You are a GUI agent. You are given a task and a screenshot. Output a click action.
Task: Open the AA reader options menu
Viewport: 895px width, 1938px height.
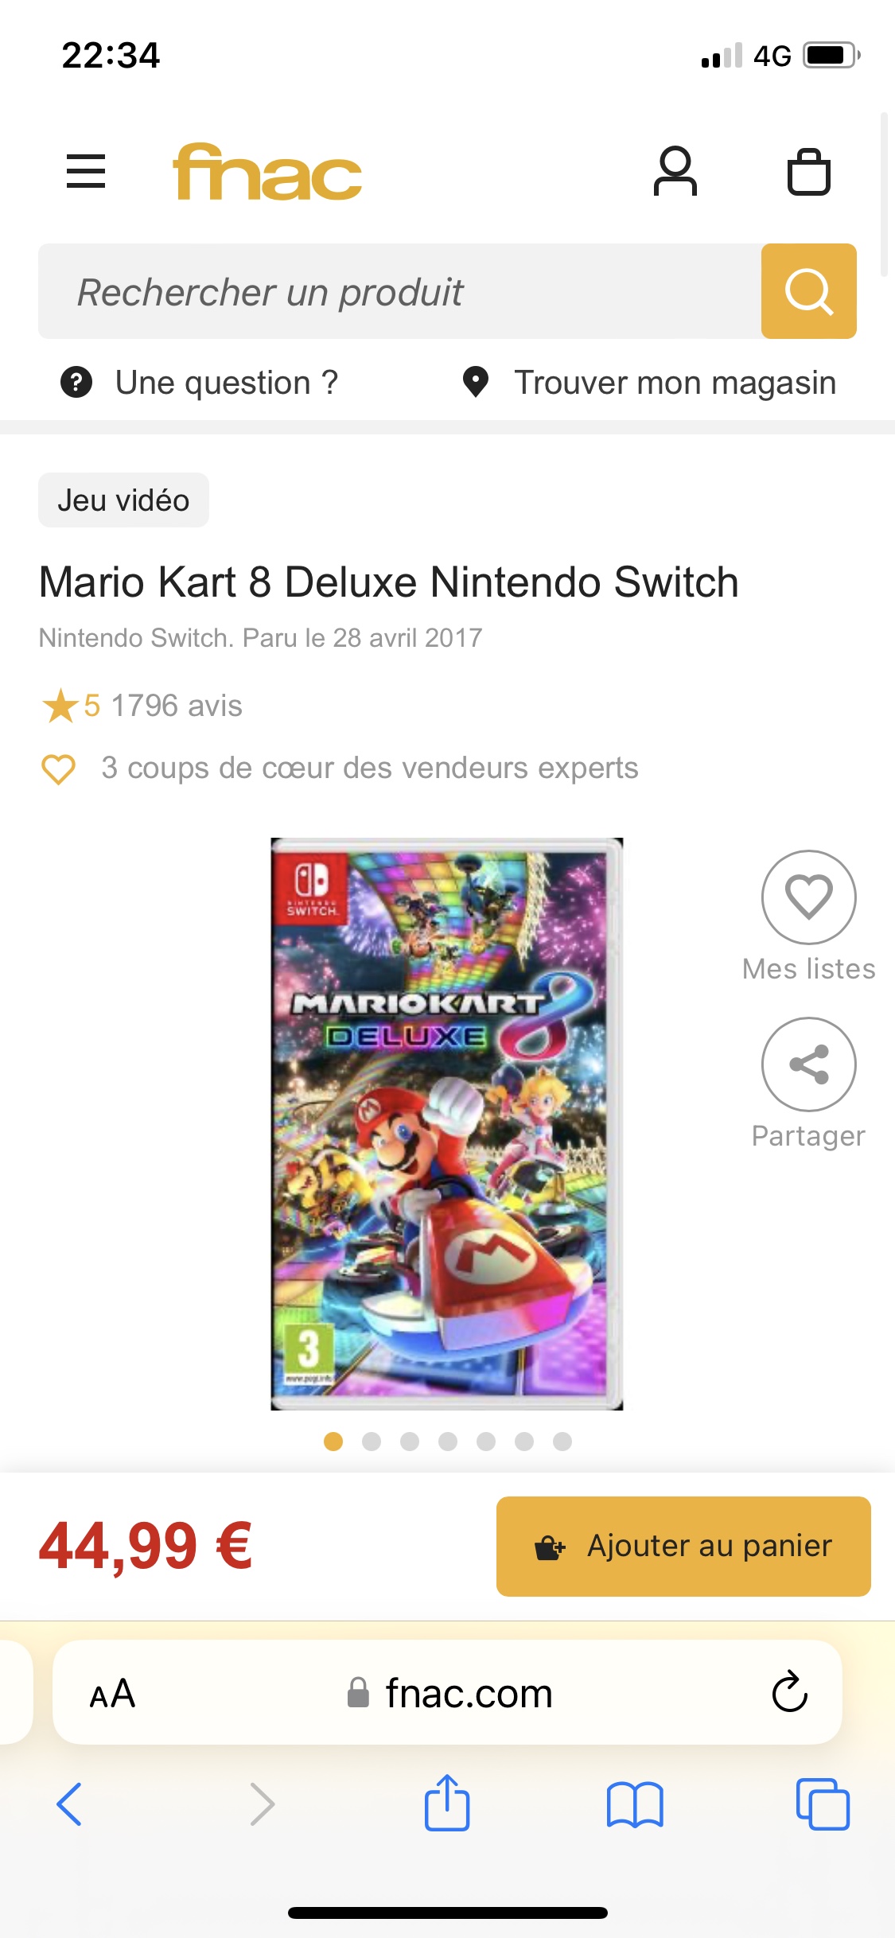point(112,1694)
